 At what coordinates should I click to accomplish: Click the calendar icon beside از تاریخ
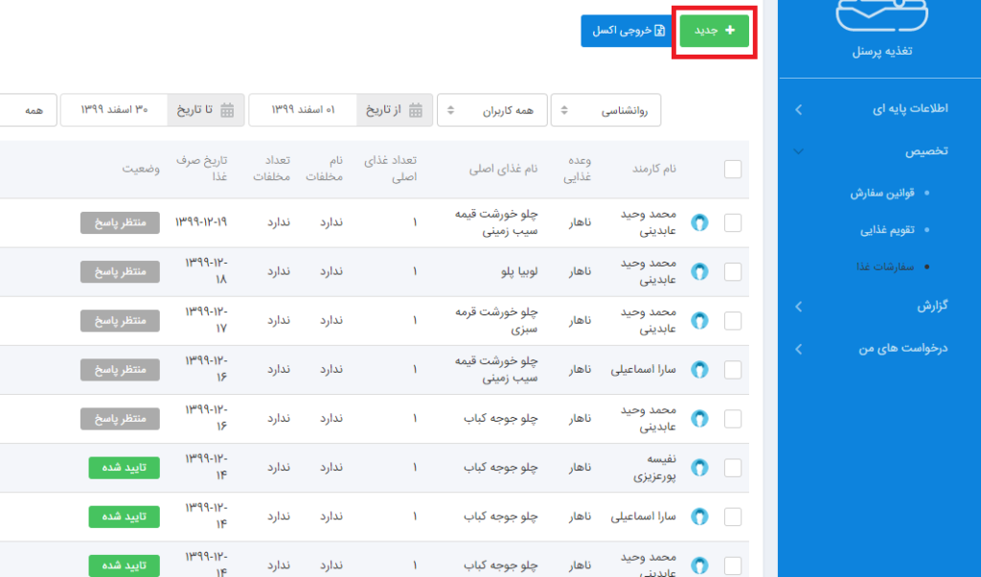(416, 110)
